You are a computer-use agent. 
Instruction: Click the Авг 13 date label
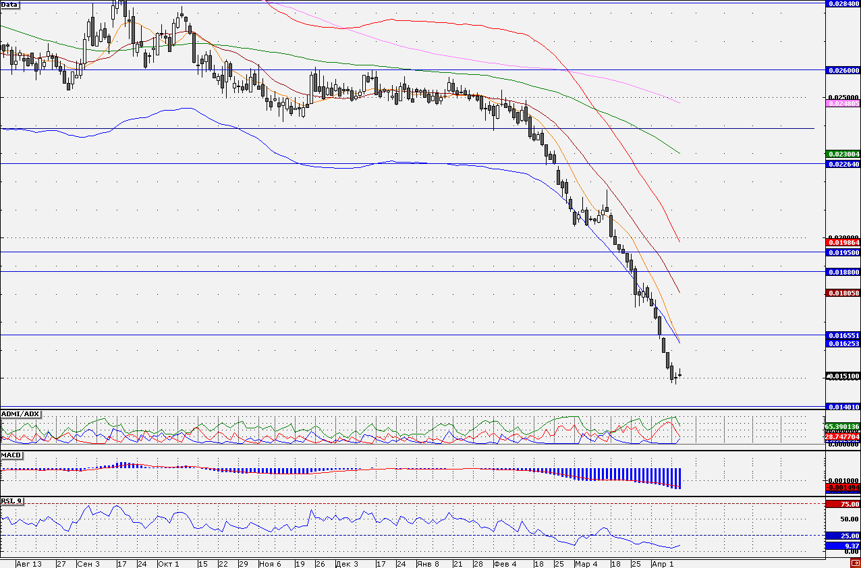(x=29, y=563)
